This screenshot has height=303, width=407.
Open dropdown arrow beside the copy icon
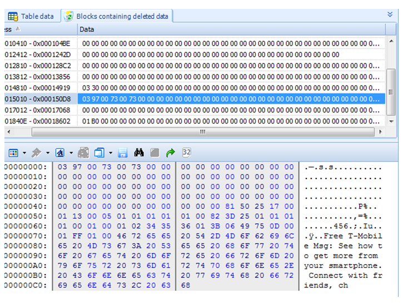(x=110, y=152)
